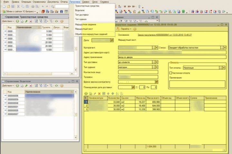This screenshot has height=154, width=232.
Task: Open Контрагент selection button
Action: click(x=154, y=47)
